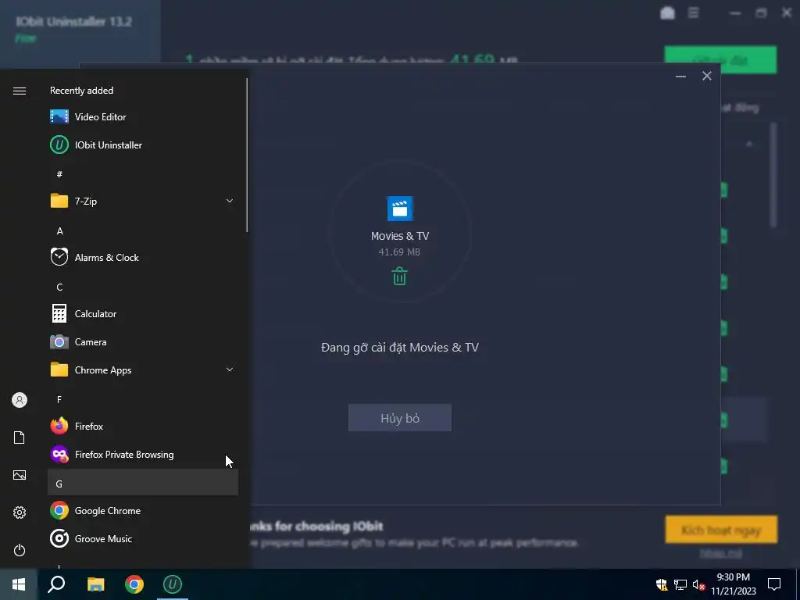800x600 pixels.
Task: Select the letter A section header
Action: tap(143, 230)
